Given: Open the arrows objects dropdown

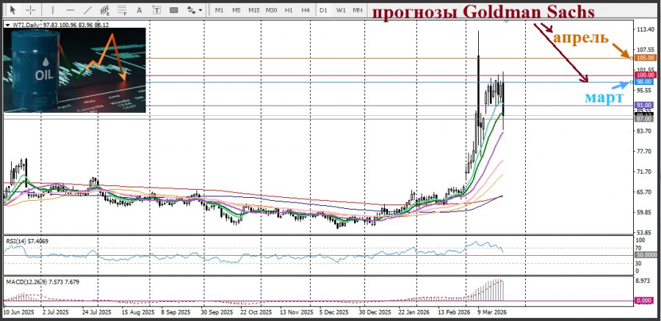Looking at the screenshot, I should click(194, 10).
